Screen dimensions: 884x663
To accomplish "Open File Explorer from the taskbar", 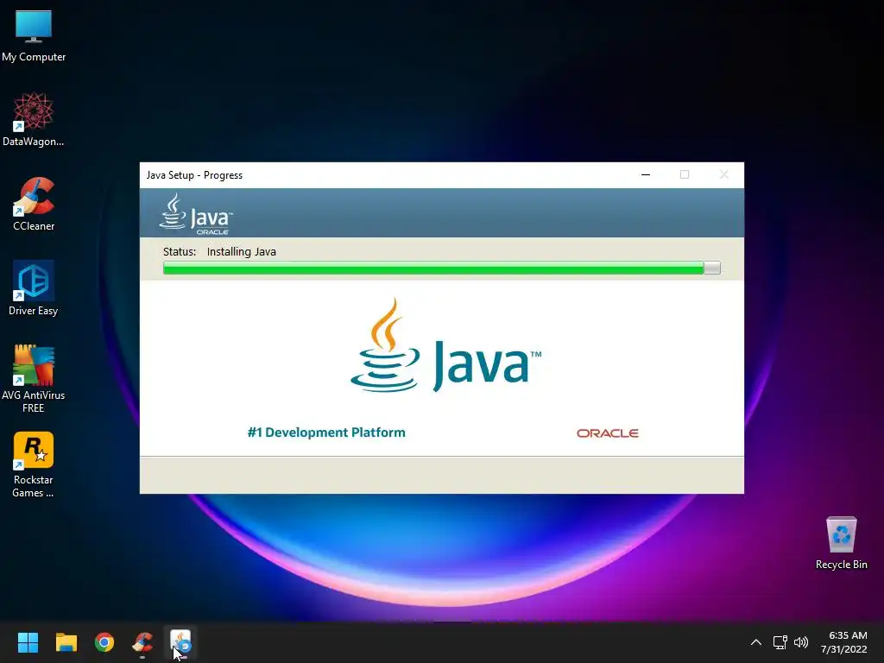I will [66, 642].
